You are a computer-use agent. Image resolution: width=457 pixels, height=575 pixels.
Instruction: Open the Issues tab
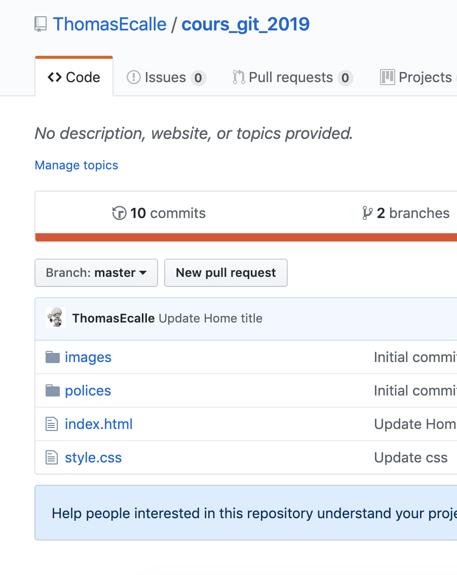[166, 78]
